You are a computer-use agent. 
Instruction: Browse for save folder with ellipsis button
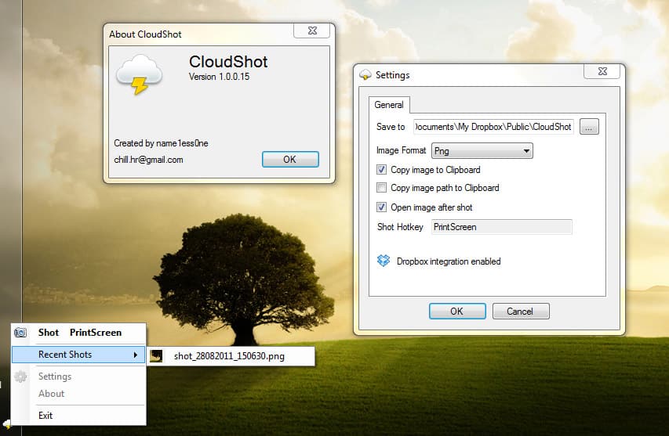tap(590, 127)
